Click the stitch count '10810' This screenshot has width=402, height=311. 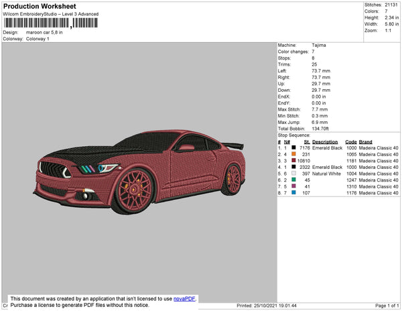304,161
